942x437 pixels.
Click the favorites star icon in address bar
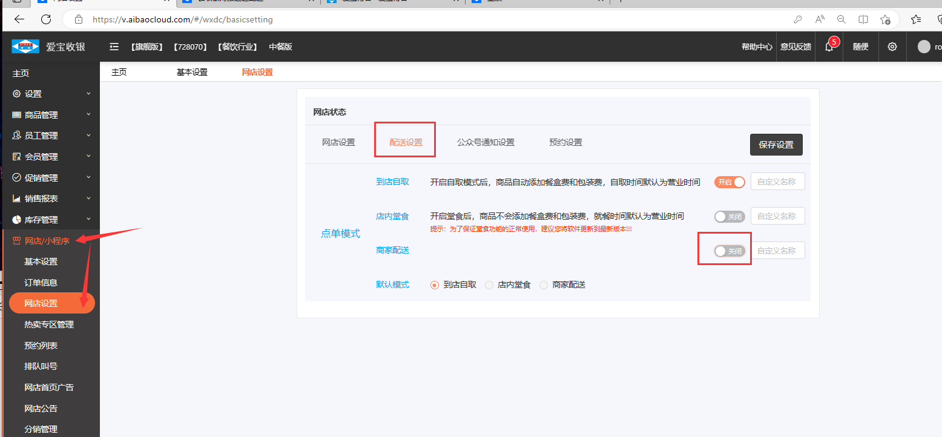[x=885, y=19]
